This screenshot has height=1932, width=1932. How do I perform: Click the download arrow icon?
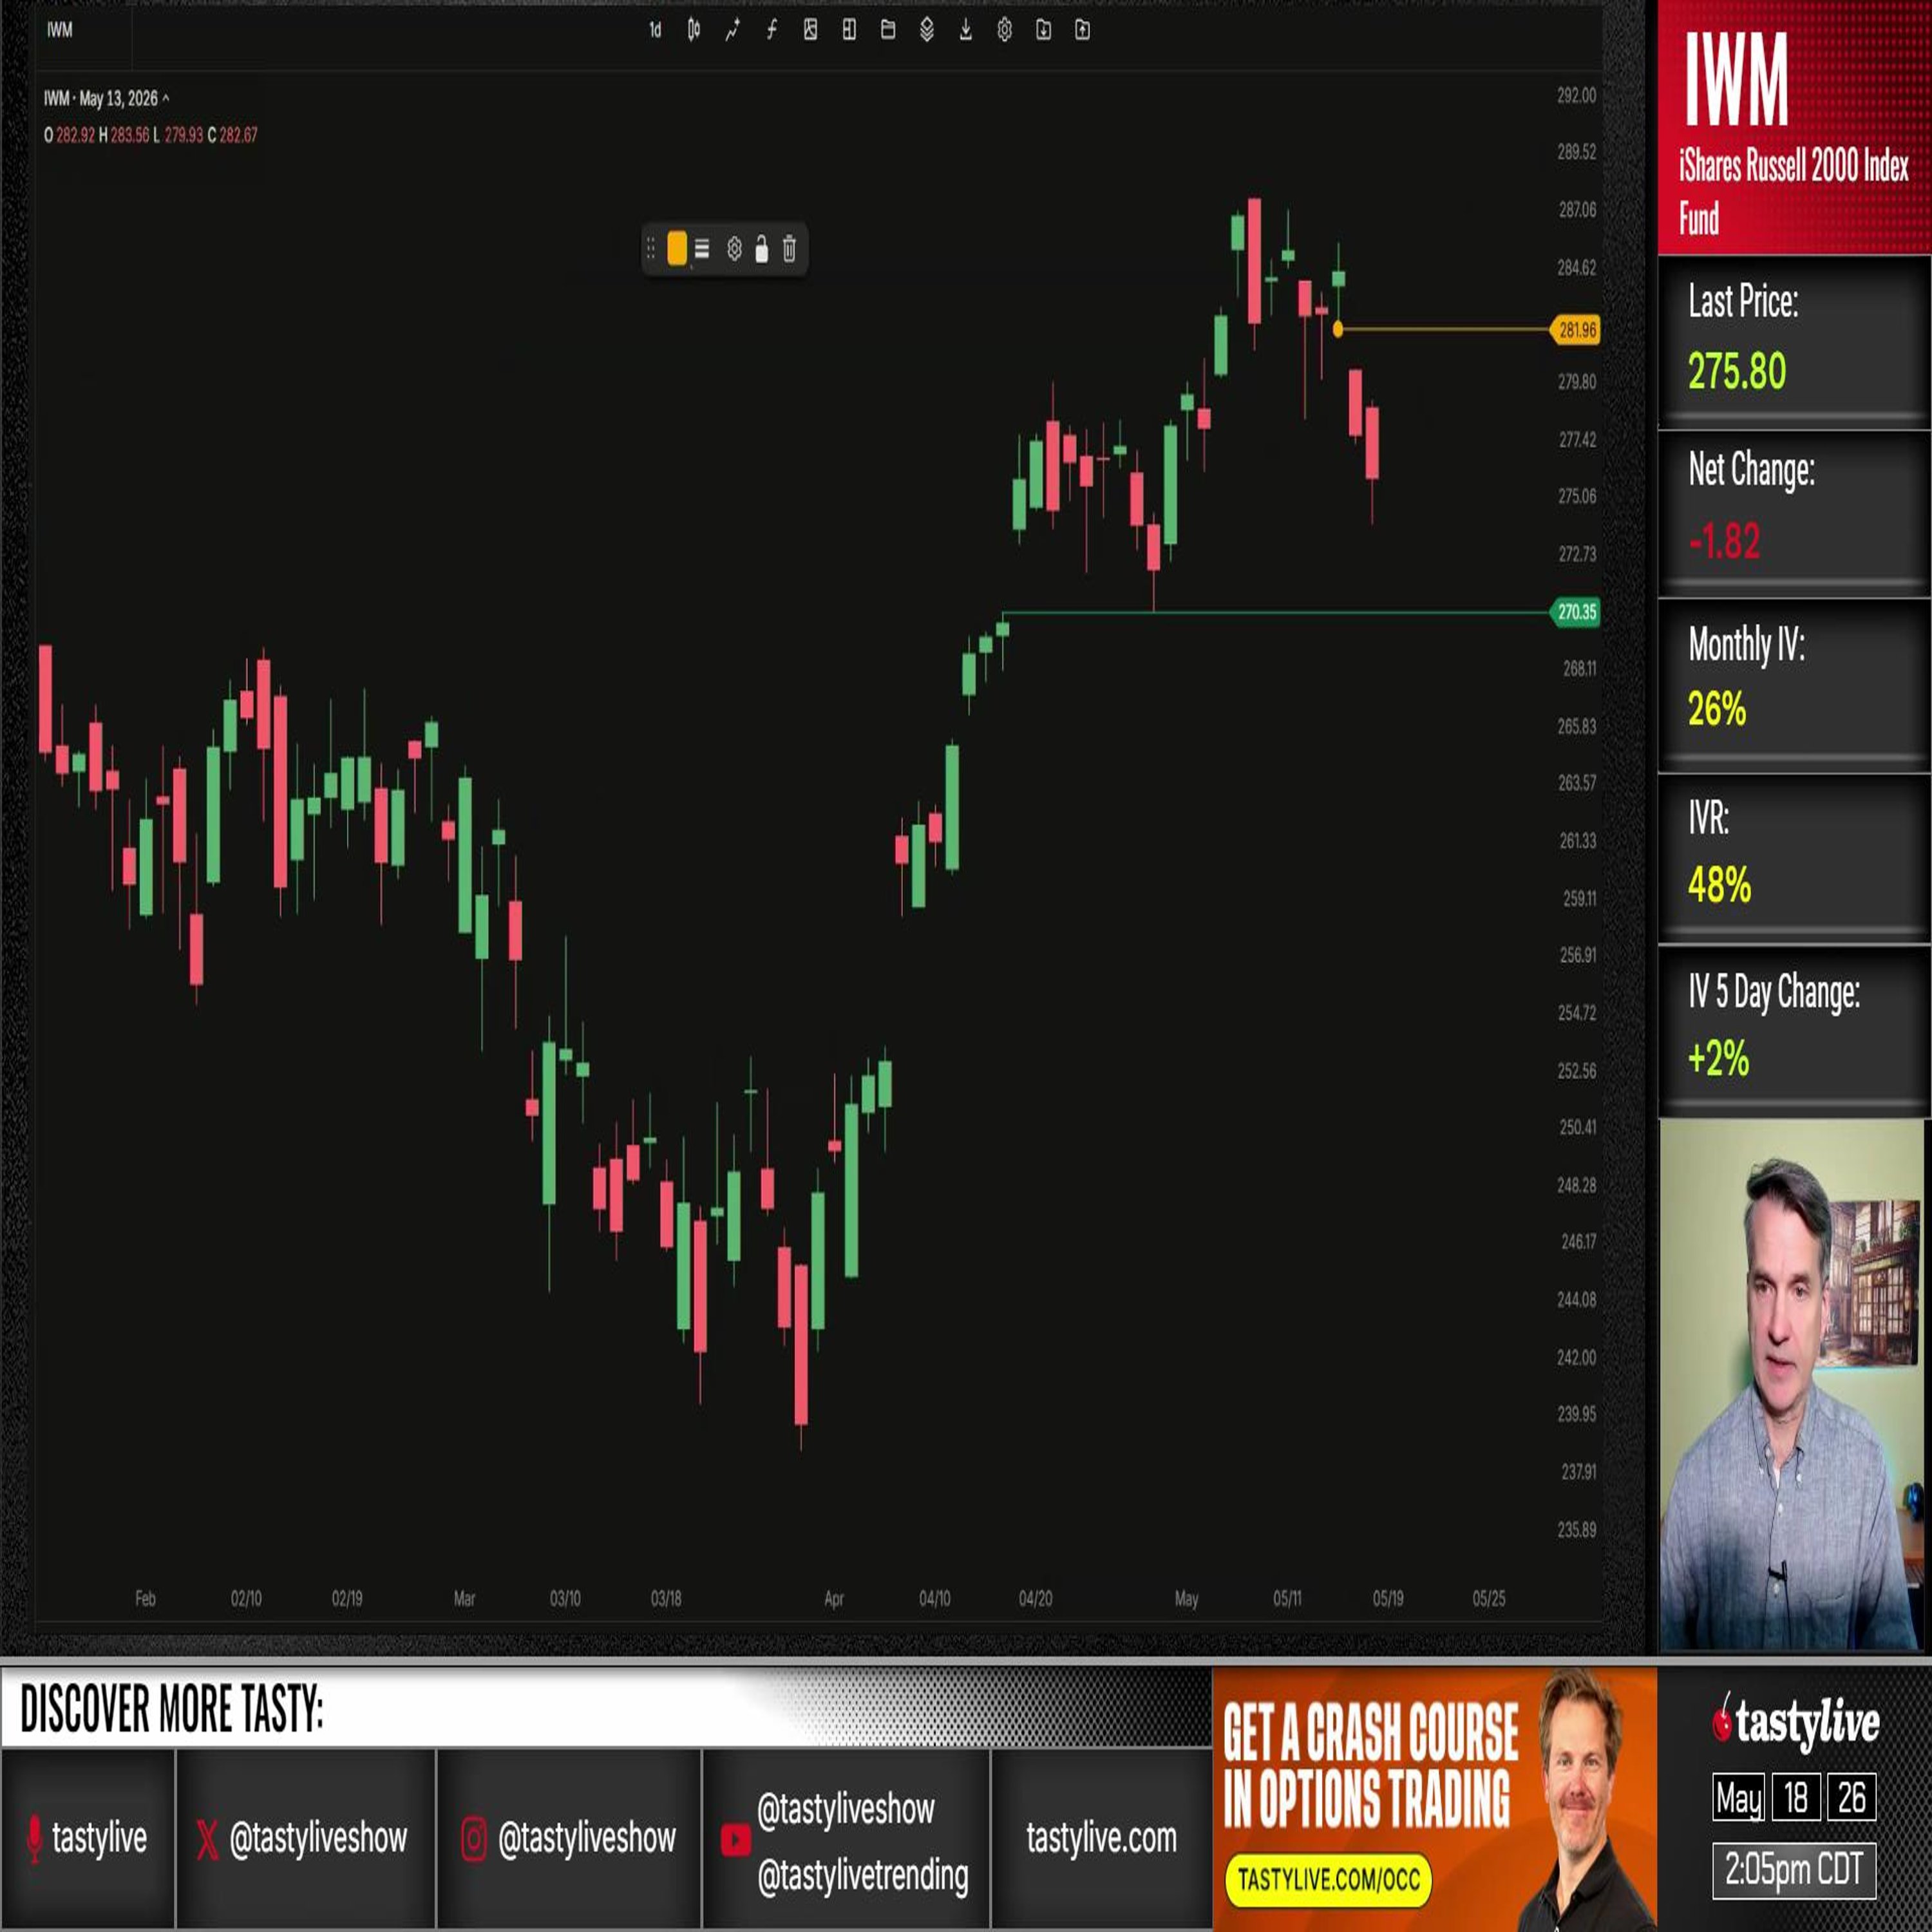tap(966, 30)
